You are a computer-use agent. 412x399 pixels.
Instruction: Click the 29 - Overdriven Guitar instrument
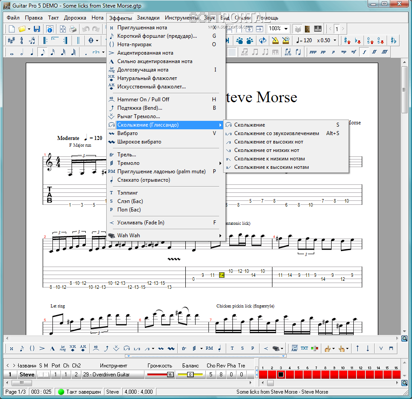107,375
